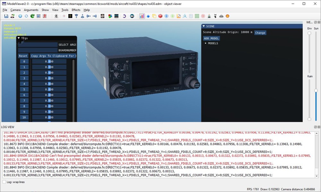Viewport: 321px width, 192px height.
Task: Open the Arguments menu
Action: click(31, 10)
